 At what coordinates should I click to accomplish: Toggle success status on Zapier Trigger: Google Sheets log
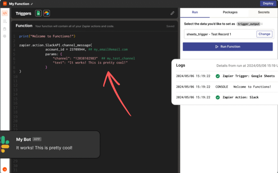[x=218, y=76]
